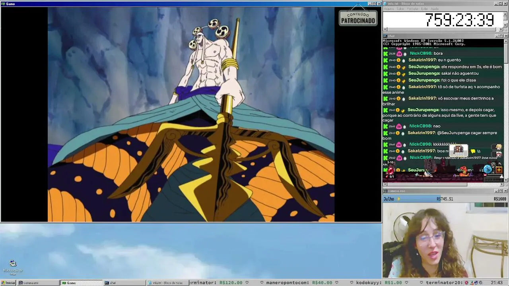Switch to info.txt Bloco de notas taskbar button
This screenshot has width=509, height=286.
pyautogui.click(x=167, y=283)
